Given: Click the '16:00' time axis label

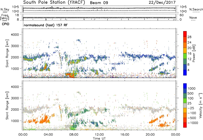Looking at the screenshot, I should coord(125,135).
